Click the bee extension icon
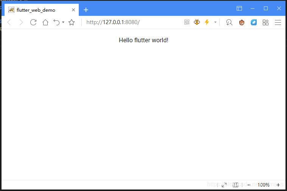The height and width of the screenshot is (191, 287). click(197, 22)
